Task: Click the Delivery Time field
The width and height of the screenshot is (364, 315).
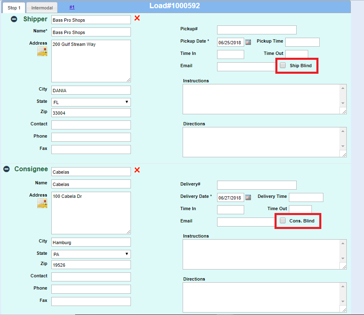Action: pyautogui.click(x=306, y=197)
